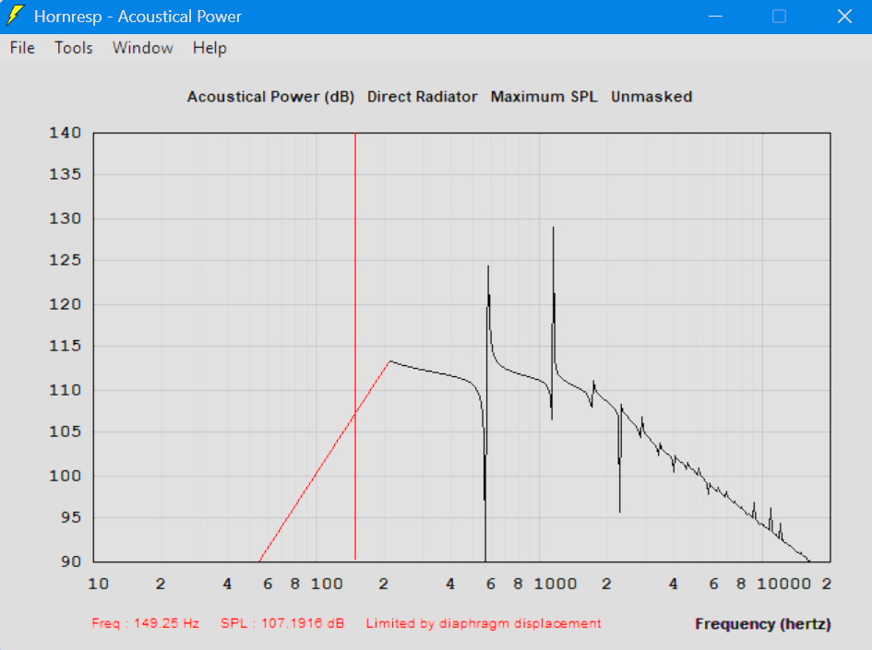
Task: Open the File menu
Action: click(x=22, y=48)
